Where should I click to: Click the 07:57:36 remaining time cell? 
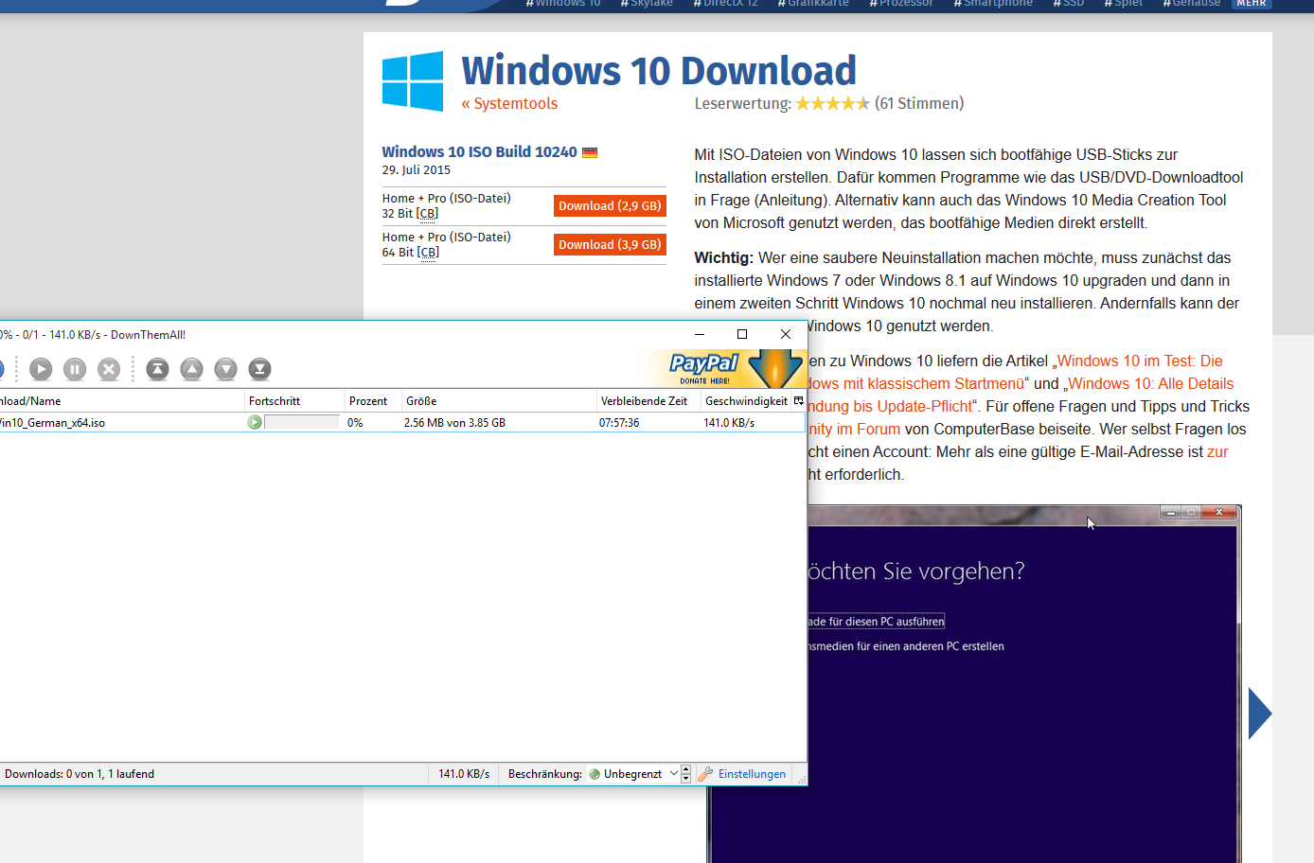pos(619,423)
